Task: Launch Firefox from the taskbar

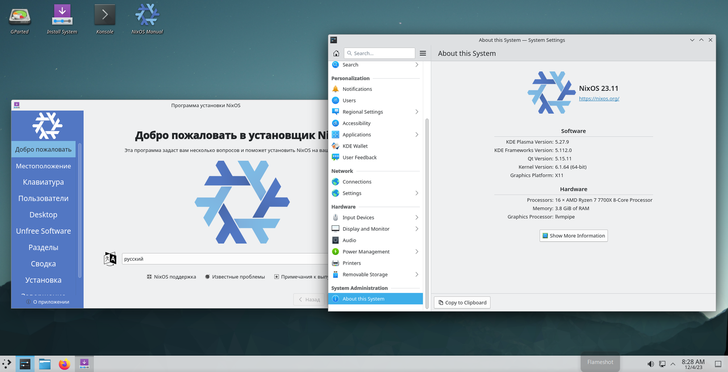Action: [x=65, y=364]
